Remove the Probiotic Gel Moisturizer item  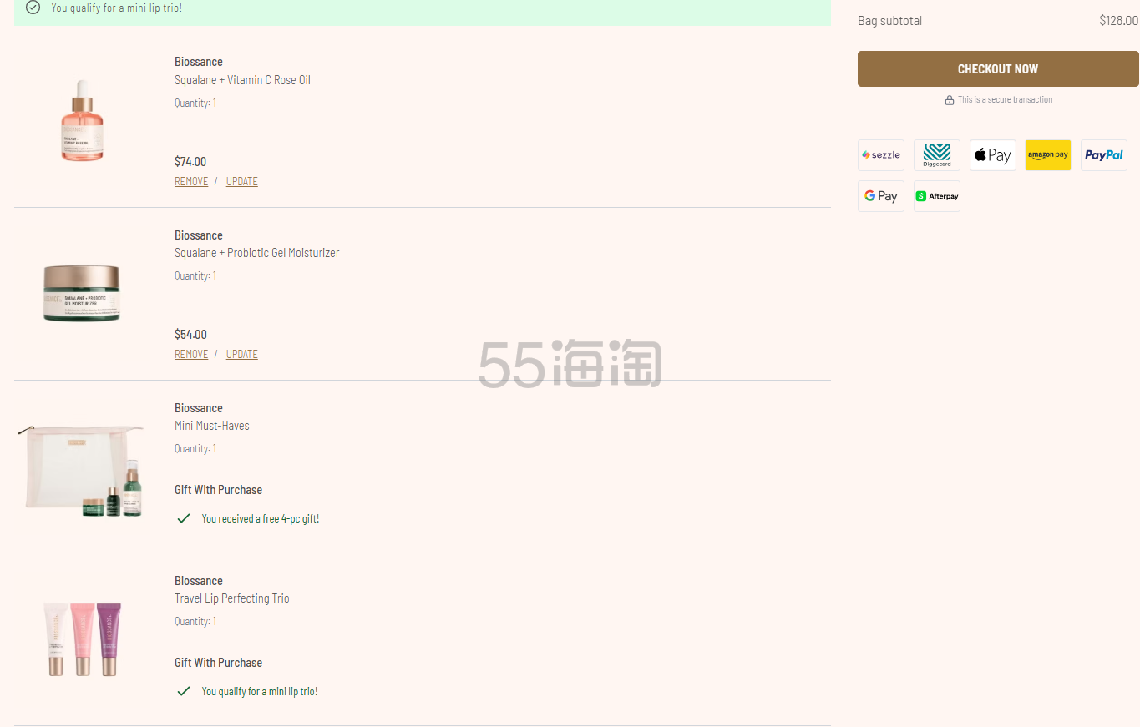pos(191,354)
